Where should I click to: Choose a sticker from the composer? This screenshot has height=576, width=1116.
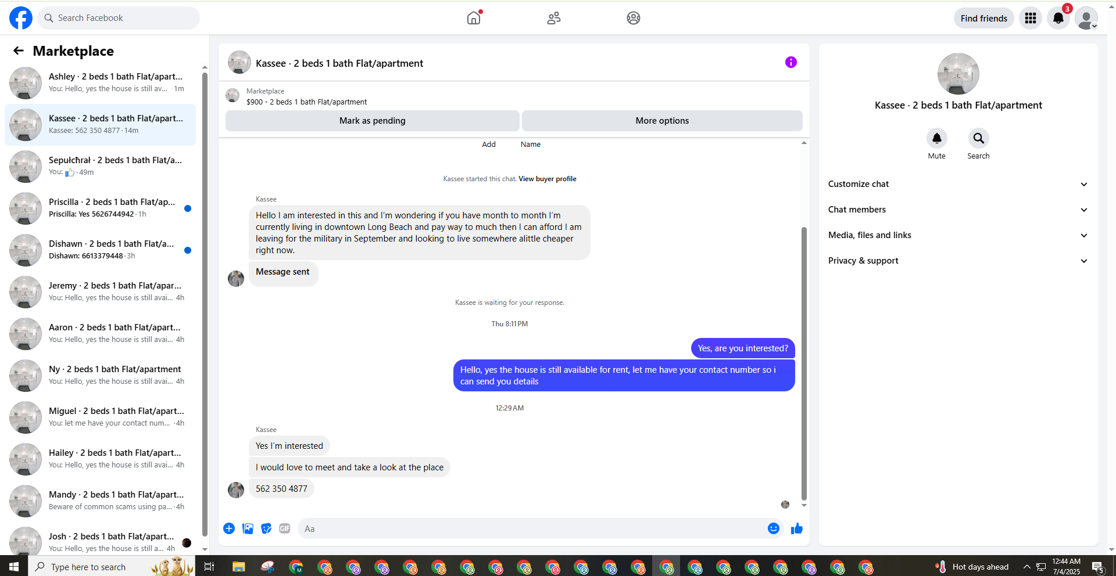point(266,528)
